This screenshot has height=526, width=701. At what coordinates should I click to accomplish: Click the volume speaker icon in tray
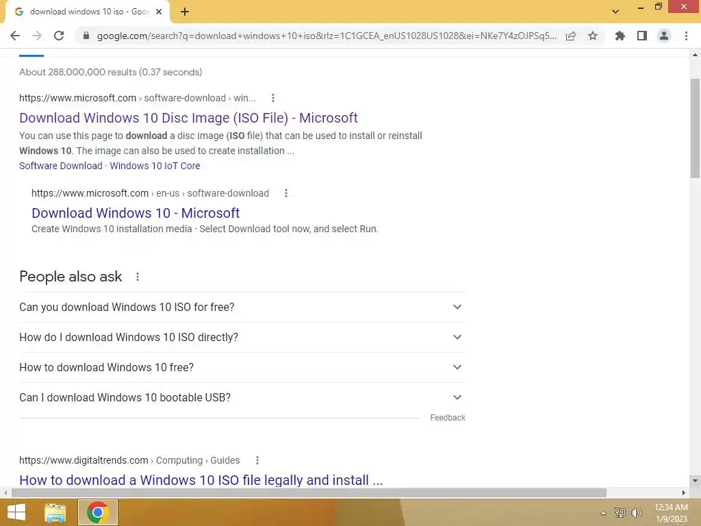[x=637, y=513]
